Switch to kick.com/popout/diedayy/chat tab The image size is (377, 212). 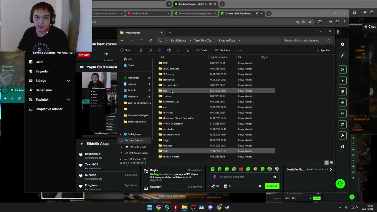195,13
